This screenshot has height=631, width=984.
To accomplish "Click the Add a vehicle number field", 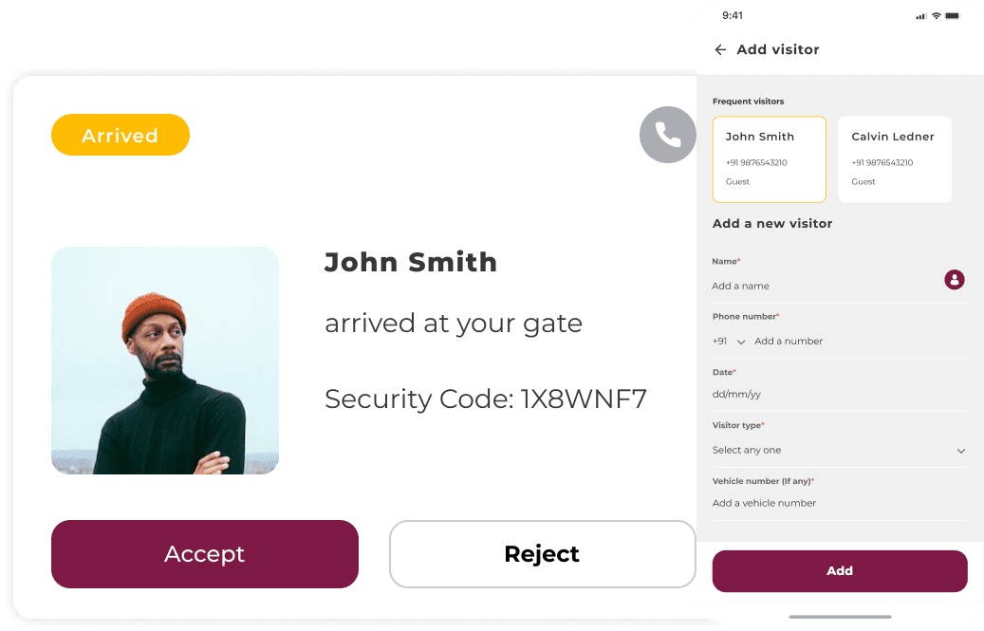I will 835,503.
